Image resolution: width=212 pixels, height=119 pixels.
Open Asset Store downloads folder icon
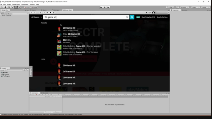pyautogui.click(x=47, y=13)
